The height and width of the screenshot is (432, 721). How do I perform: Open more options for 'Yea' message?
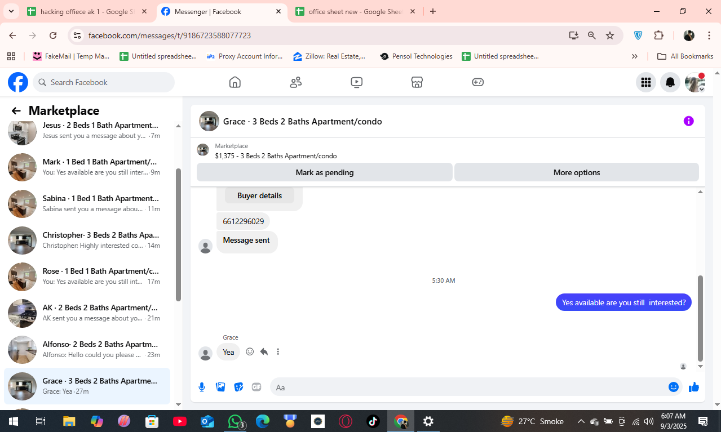click(x=278, y=351)
